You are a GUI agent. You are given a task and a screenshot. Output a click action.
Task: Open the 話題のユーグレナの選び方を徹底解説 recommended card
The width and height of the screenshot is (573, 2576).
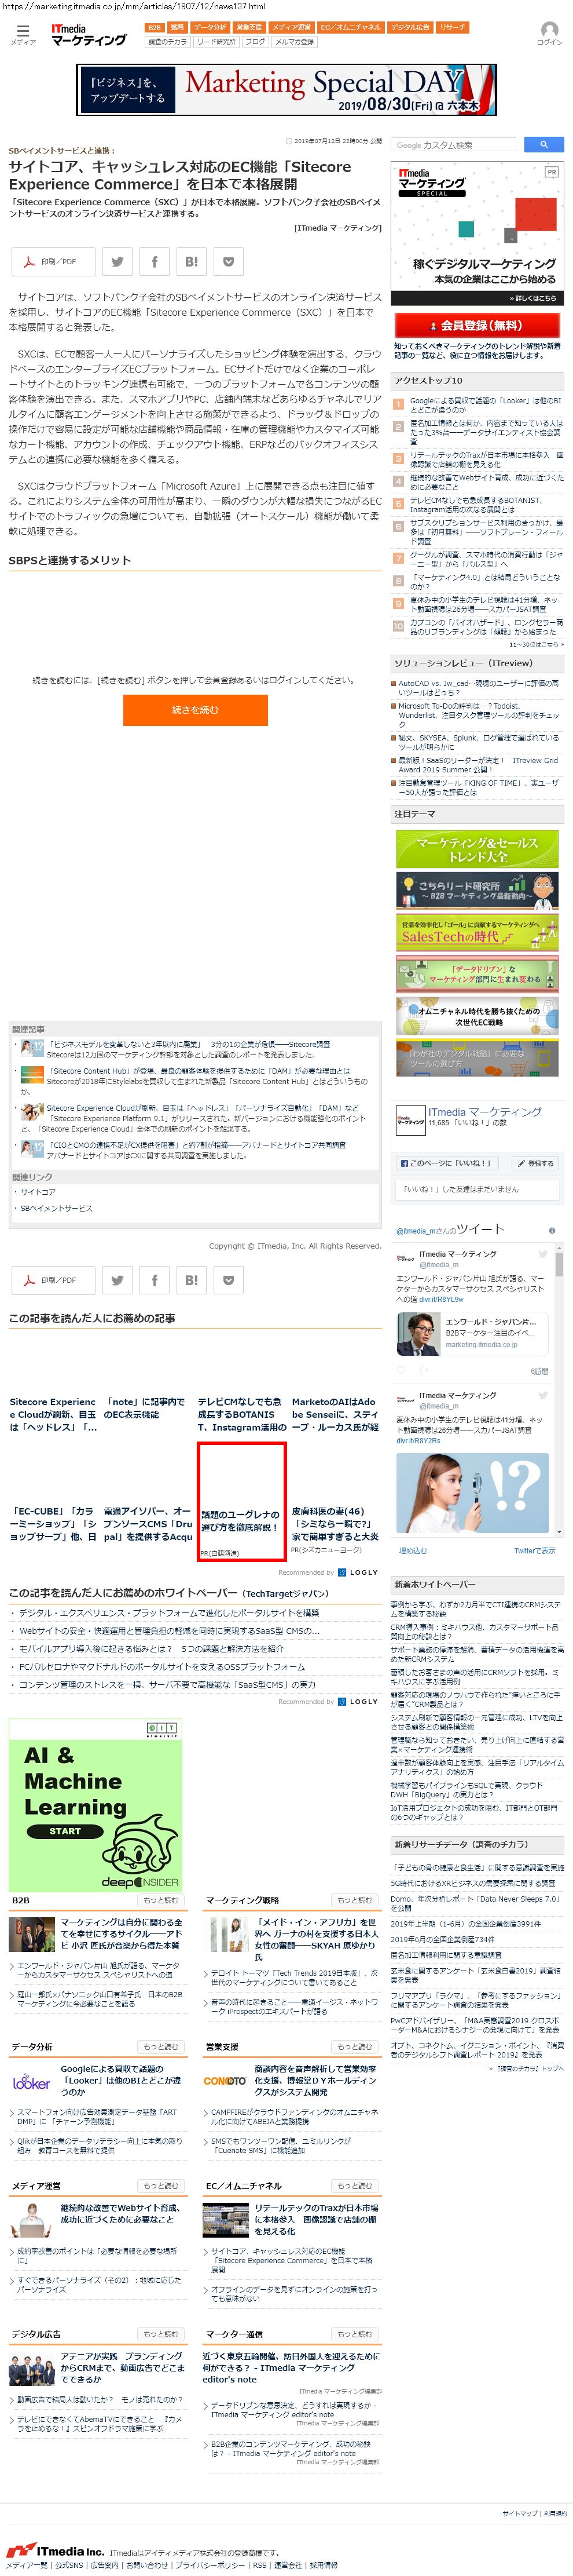tap(241, 1501)
